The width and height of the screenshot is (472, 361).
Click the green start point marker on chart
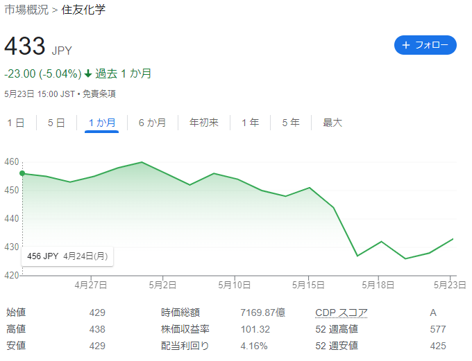[22, 173]
